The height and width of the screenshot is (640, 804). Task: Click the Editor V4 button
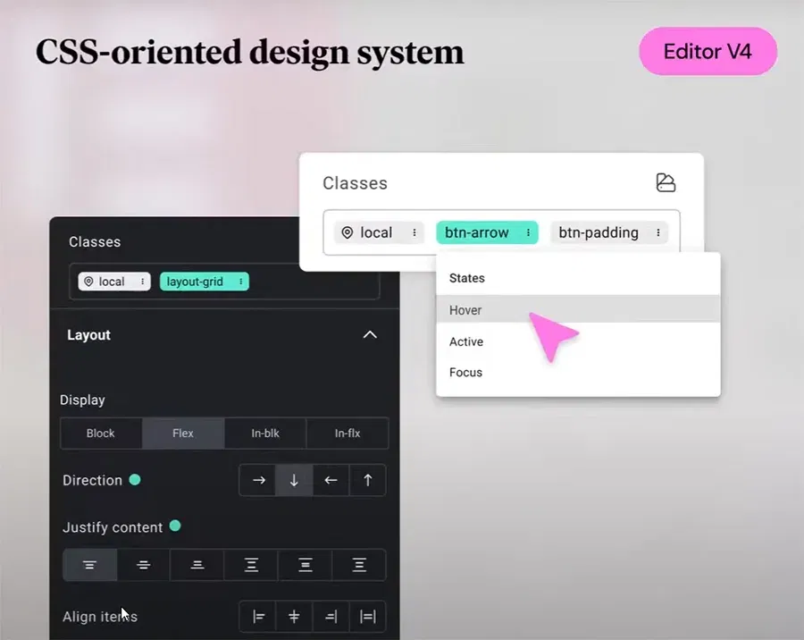[x=708, y=51]
